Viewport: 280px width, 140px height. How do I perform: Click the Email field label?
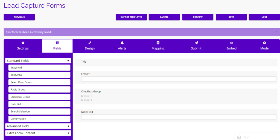(x=84, y=74)
